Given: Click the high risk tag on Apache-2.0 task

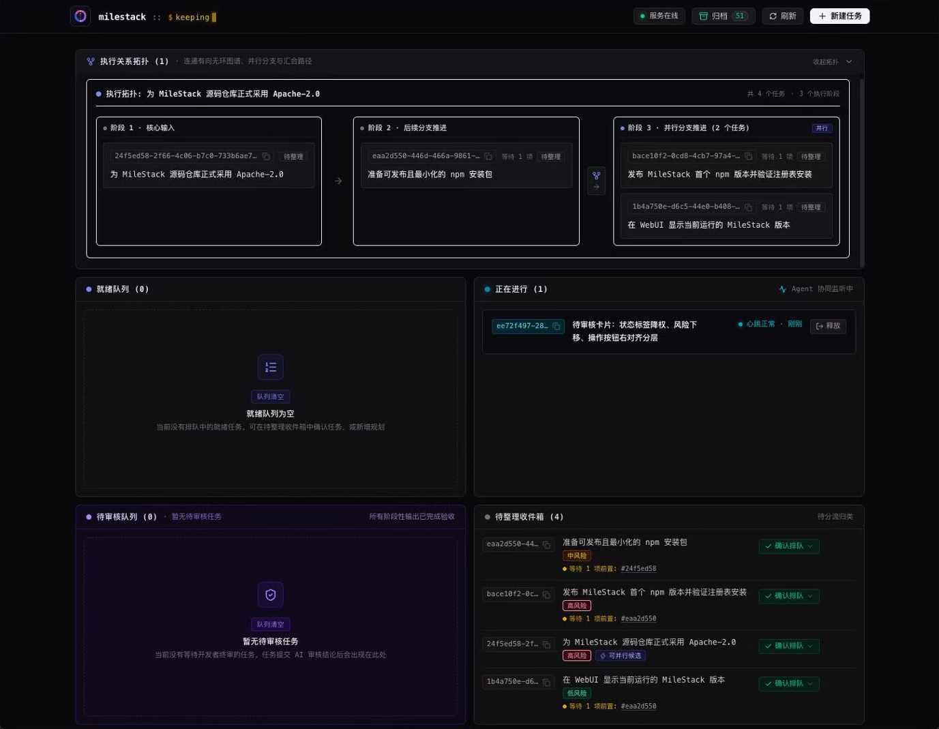Looking at the screenshot, I should 577,656.
